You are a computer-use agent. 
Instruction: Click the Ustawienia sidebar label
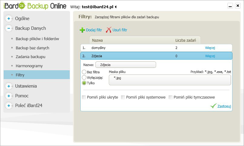[26, 86]
